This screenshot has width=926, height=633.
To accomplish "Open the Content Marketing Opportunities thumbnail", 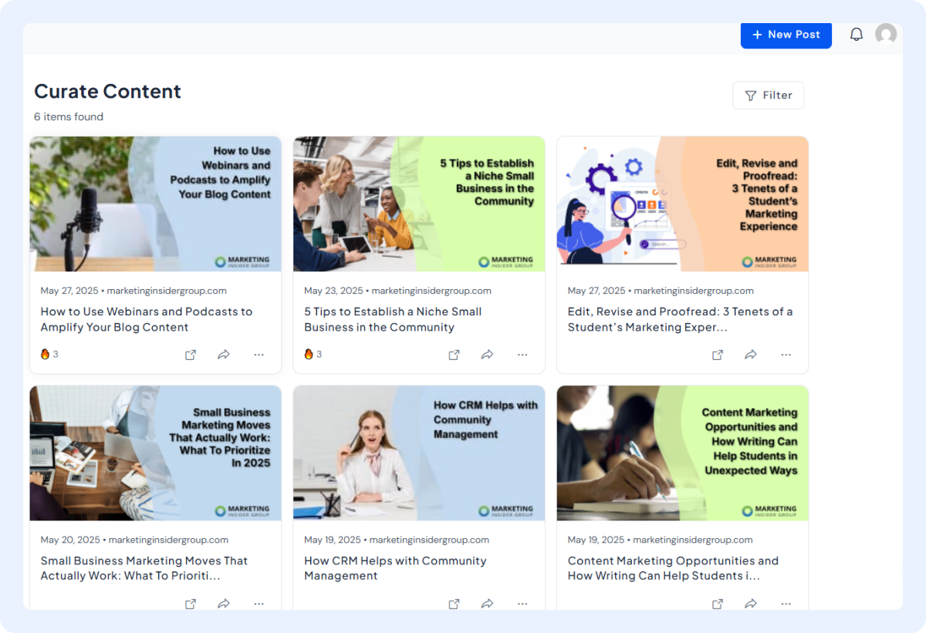I will coord(683,453).
